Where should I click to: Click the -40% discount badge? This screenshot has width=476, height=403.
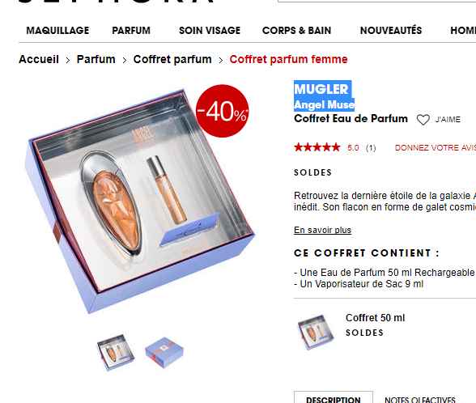tap(223, 111)
